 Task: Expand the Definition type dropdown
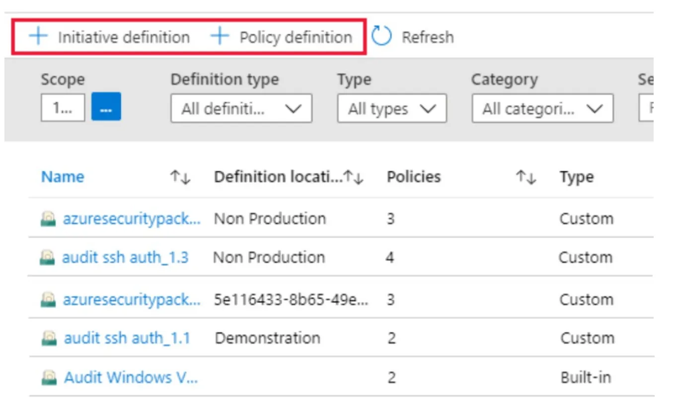click(241, 109)
